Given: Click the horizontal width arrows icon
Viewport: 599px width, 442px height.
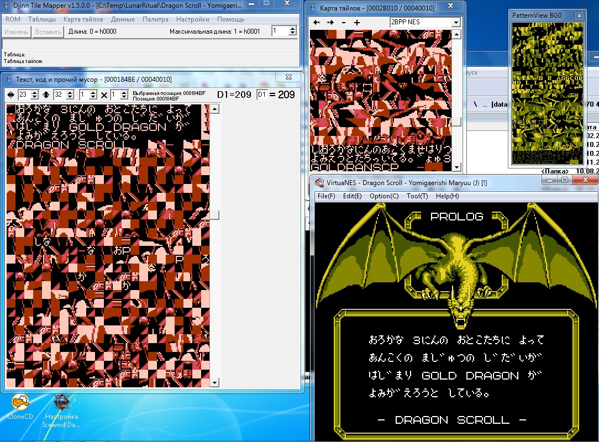Looking at the screenshot, I should [10, 94].
